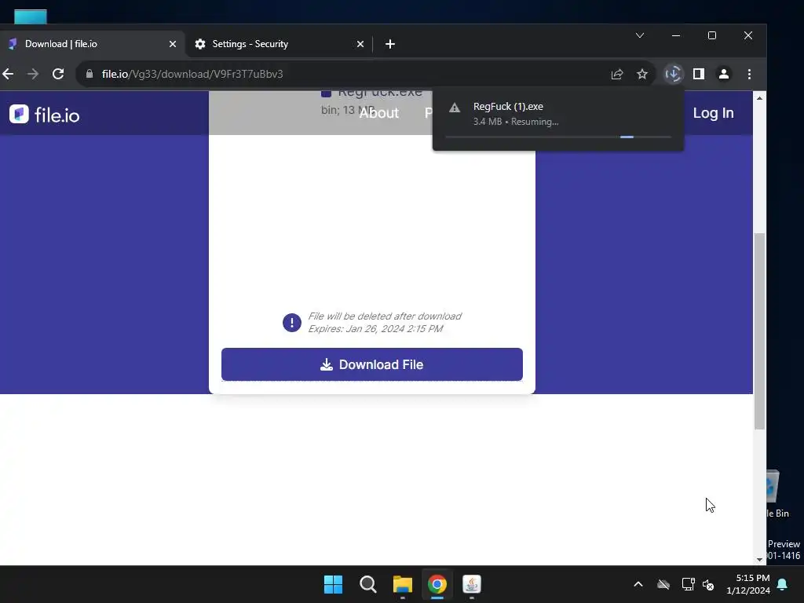
Task: Open the Chrome three-dot menu
Action: tap(749, 75)
